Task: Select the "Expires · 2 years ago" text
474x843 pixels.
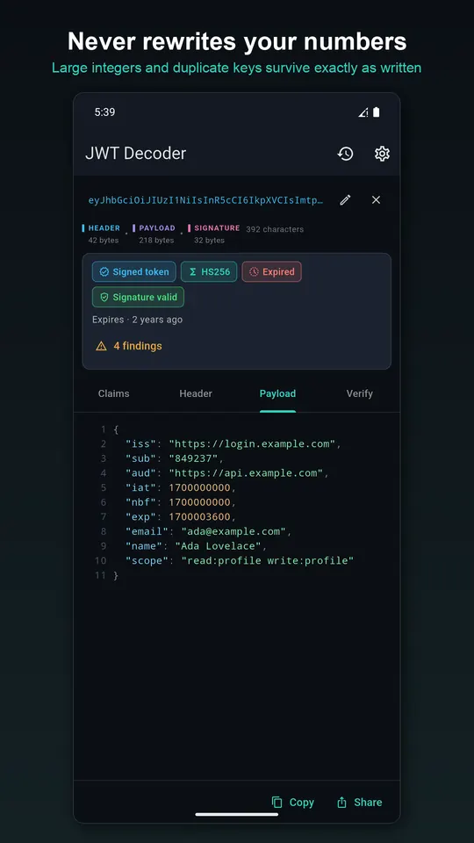Action: pos(137,320)
